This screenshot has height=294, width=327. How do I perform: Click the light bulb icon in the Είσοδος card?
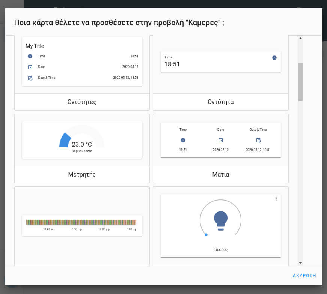coord(221,220)
